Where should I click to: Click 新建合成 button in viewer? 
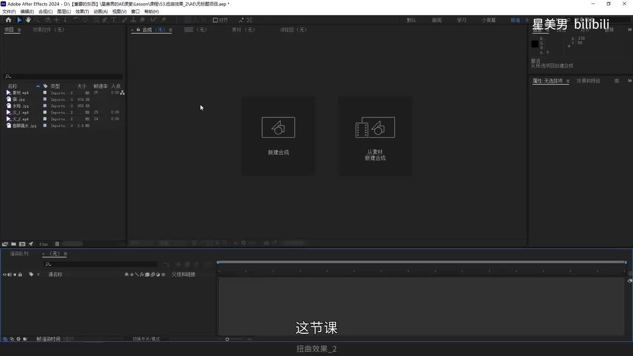point(278,135)
